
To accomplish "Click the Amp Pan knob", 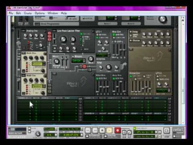I will [116, 67].
